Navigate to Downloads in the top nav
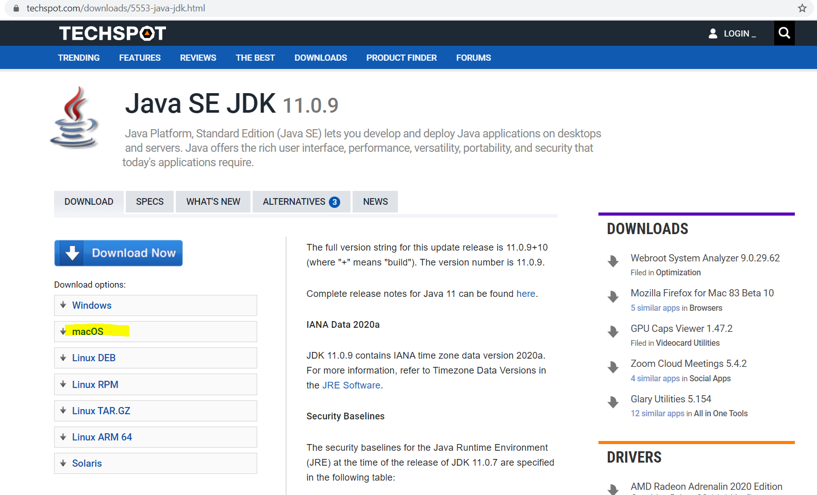Image resolution: width=817 pixels, height=495 pixels. 321,58
